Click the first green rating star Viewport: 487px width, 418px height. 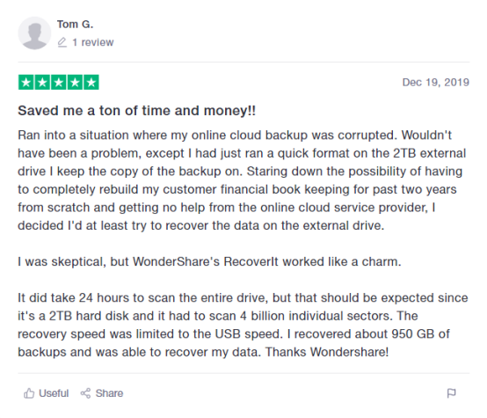click(x=26, y=83)
